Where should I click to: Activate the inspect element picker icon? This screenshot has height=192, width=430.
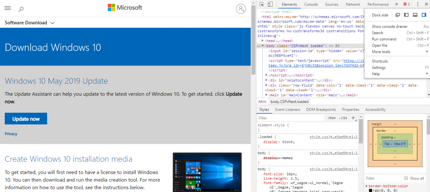pyautogui.click(x=262, y=4)
